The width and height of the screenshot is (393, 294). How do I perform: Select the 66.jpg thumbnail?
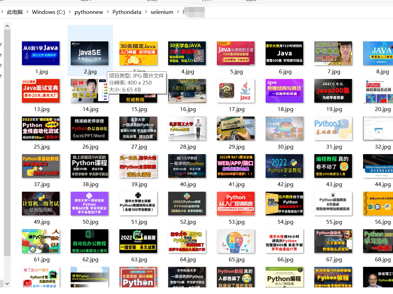(x=284, y=241)
